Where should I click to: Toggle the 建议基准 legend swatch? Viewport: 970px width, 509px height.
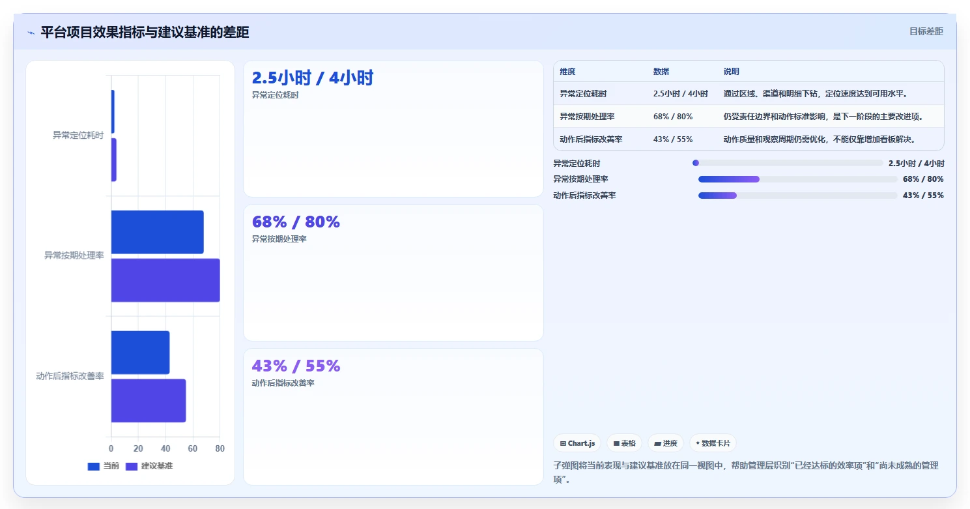tap(132, 466)
